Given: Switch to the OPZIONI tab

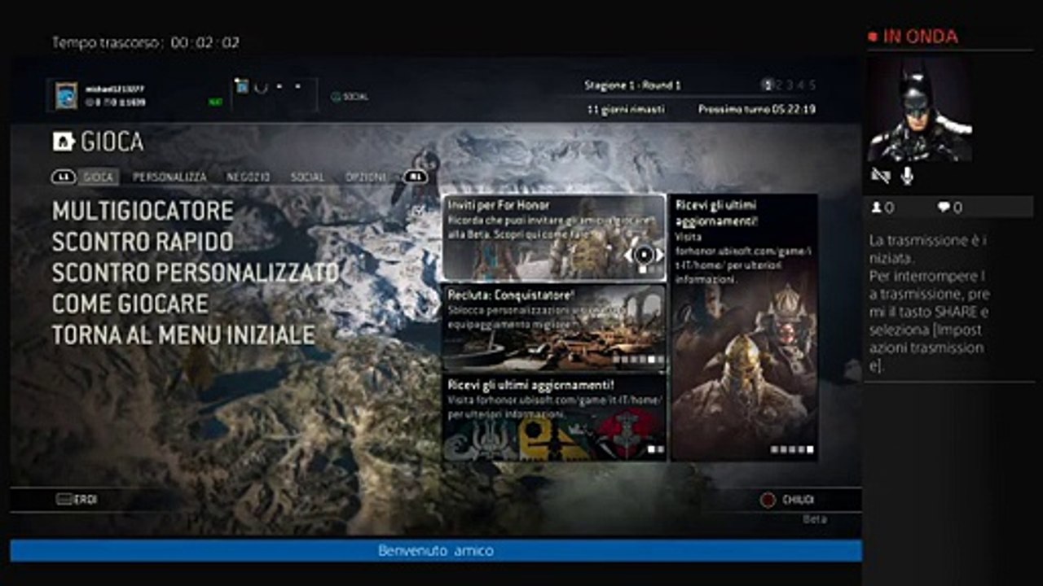Looking at the screenshot, I should (x=366, y=177).
